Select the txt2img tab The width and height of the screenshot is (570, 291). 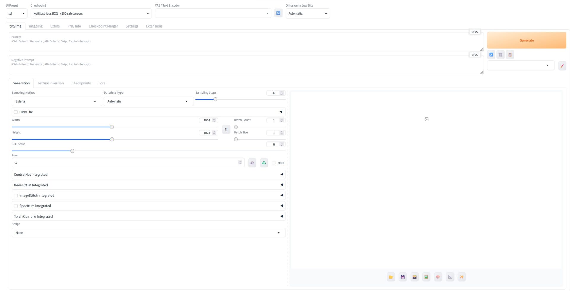tap(15, 26)
